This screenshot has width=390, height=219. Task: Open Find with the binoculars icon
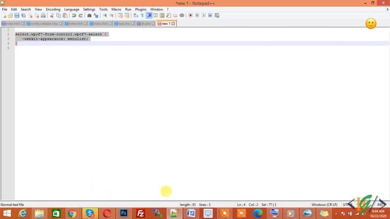[90, 16]
